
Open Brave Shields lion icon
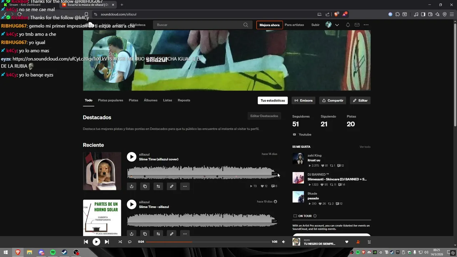click(336, 14)
